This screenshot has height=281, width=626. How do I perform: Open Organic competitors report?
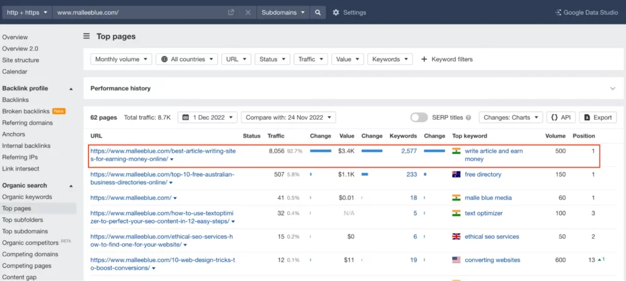tap(31, 243)
